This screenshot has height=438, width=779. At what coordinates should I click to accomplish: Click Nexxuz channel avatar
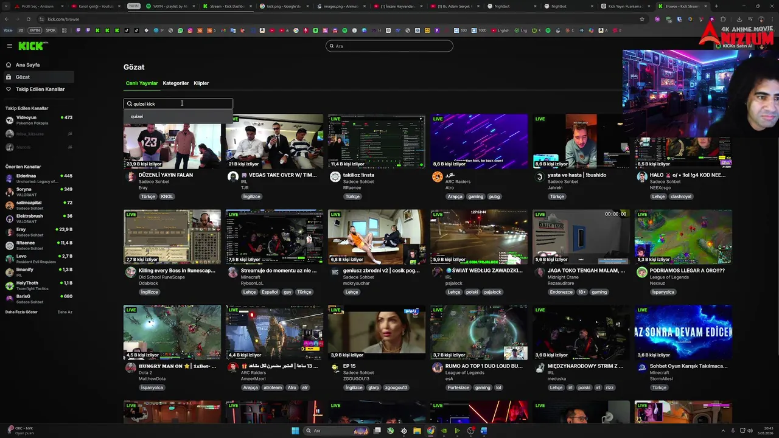tap(641, 272)
